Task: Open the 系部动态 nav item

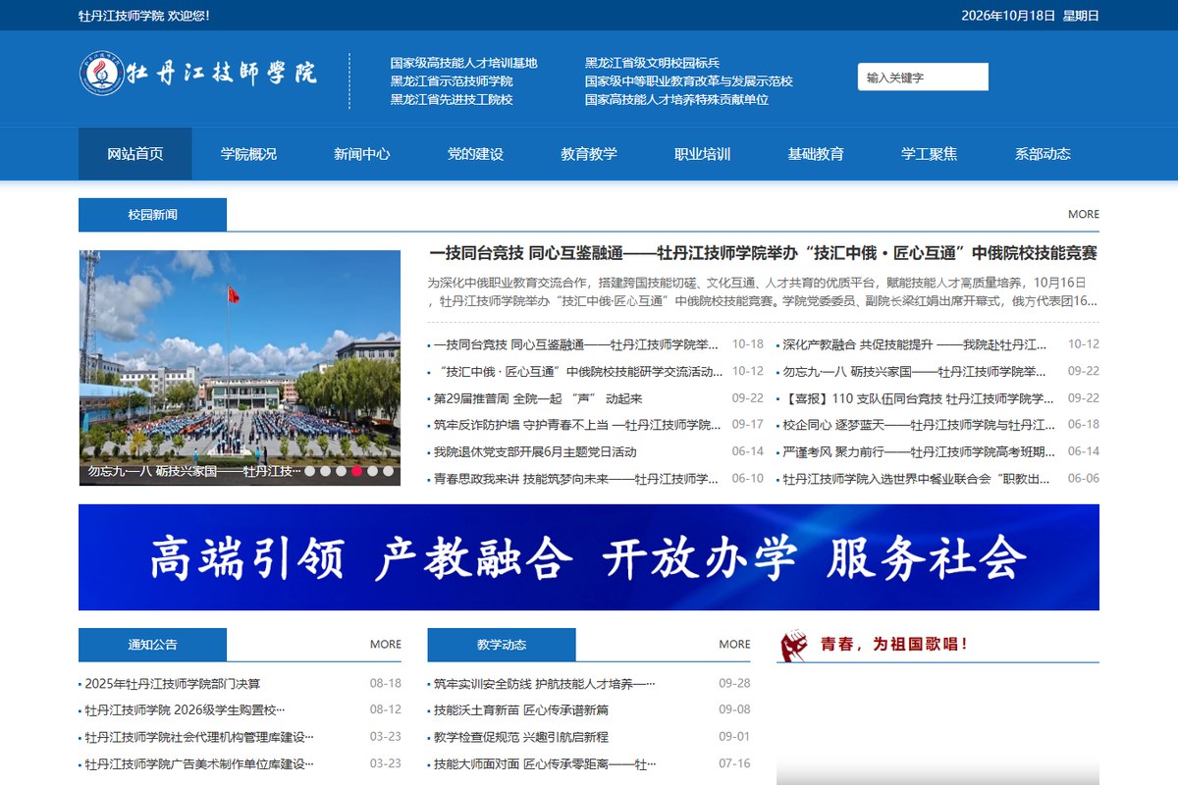Action: pos(1043,154)
